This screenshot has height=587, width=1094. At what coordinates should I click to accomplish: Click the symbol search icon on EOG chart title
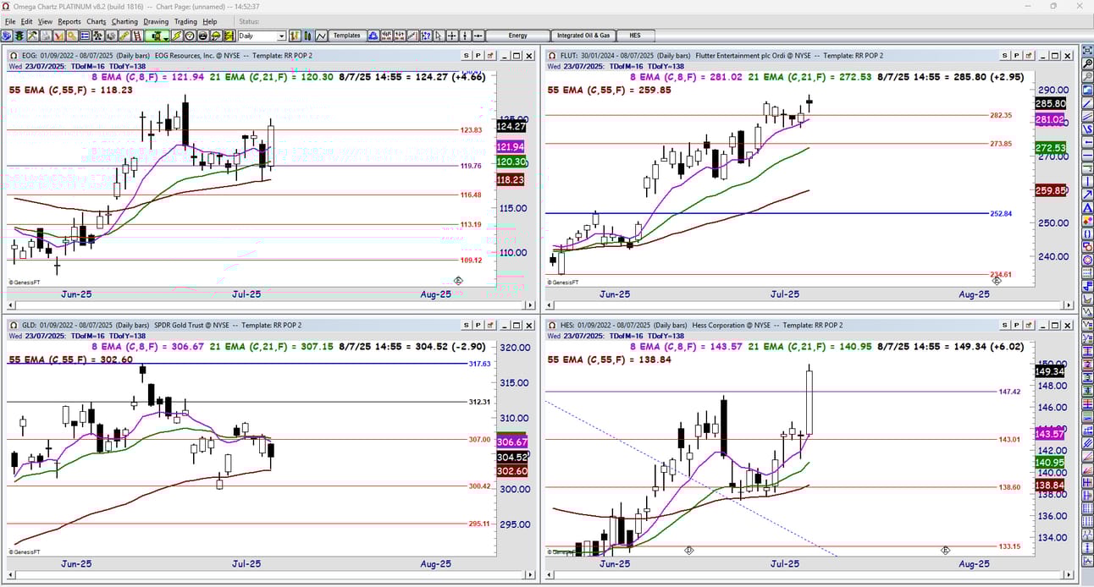pyautogui.click(x=12, y=55)
